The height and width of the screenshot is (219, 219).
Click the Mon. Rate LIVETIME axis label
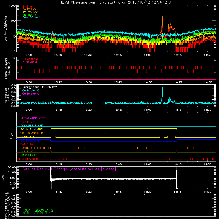pyautogui.click(x=7, y=206)
